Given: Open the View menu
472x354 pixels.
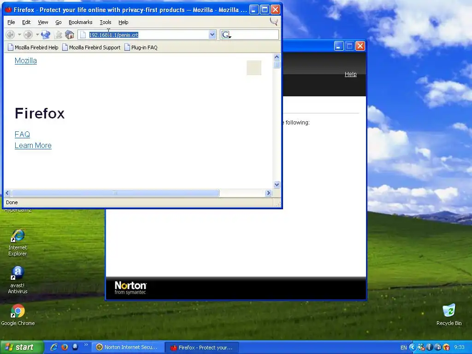Looking at the screenshot, I should 43,22.
